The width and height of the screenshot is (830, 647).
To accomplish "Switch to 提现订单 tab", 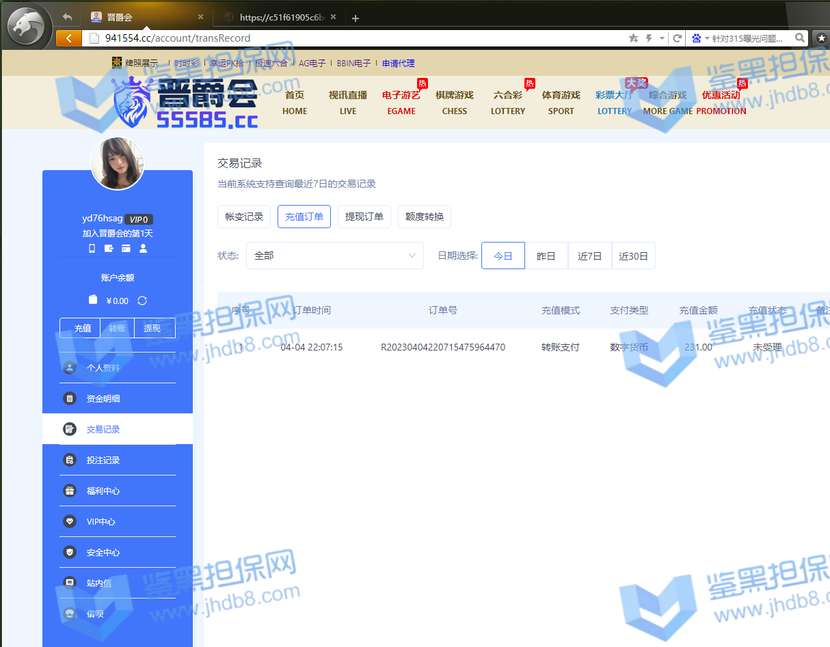I will (x=364, y=217).
